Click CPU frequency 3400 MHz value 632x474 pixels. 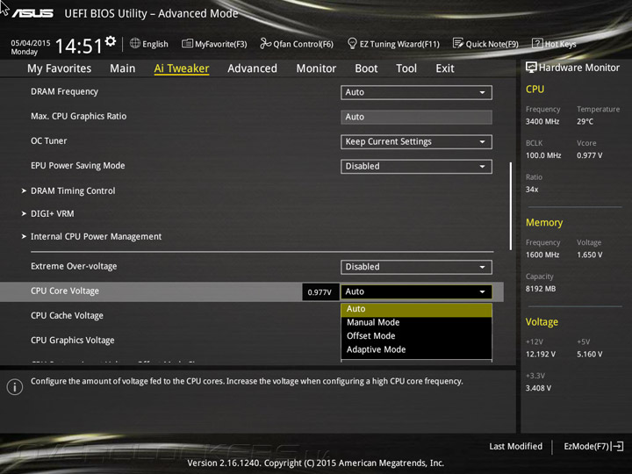click(542, 122)
